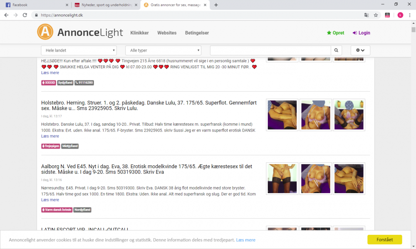Open third thumbnail of Aalborg listing

click(349, 179)
